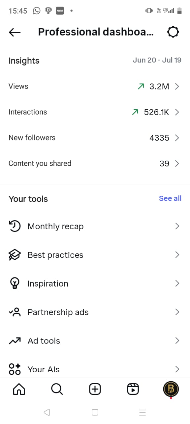Tap Android system back button
190x424 pixels.
click(47, 412)
